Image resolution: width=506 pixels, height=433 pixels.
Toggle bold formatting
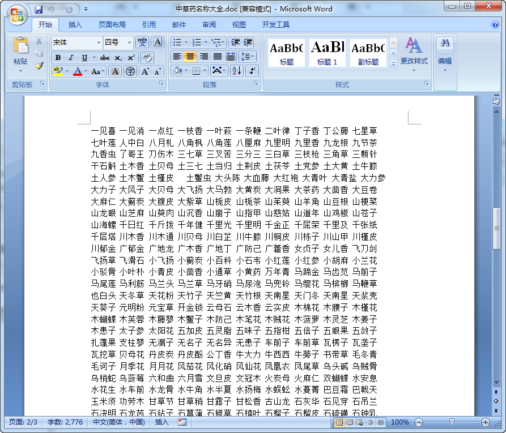click(58, 58)
